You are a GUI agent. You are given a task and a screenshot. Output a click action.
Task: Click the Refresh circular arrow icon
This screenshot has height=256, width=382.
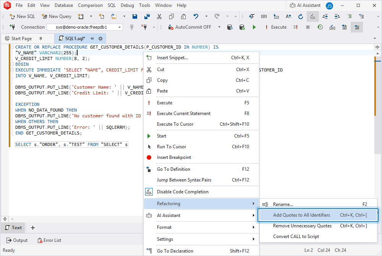click(x=300, y=16)
